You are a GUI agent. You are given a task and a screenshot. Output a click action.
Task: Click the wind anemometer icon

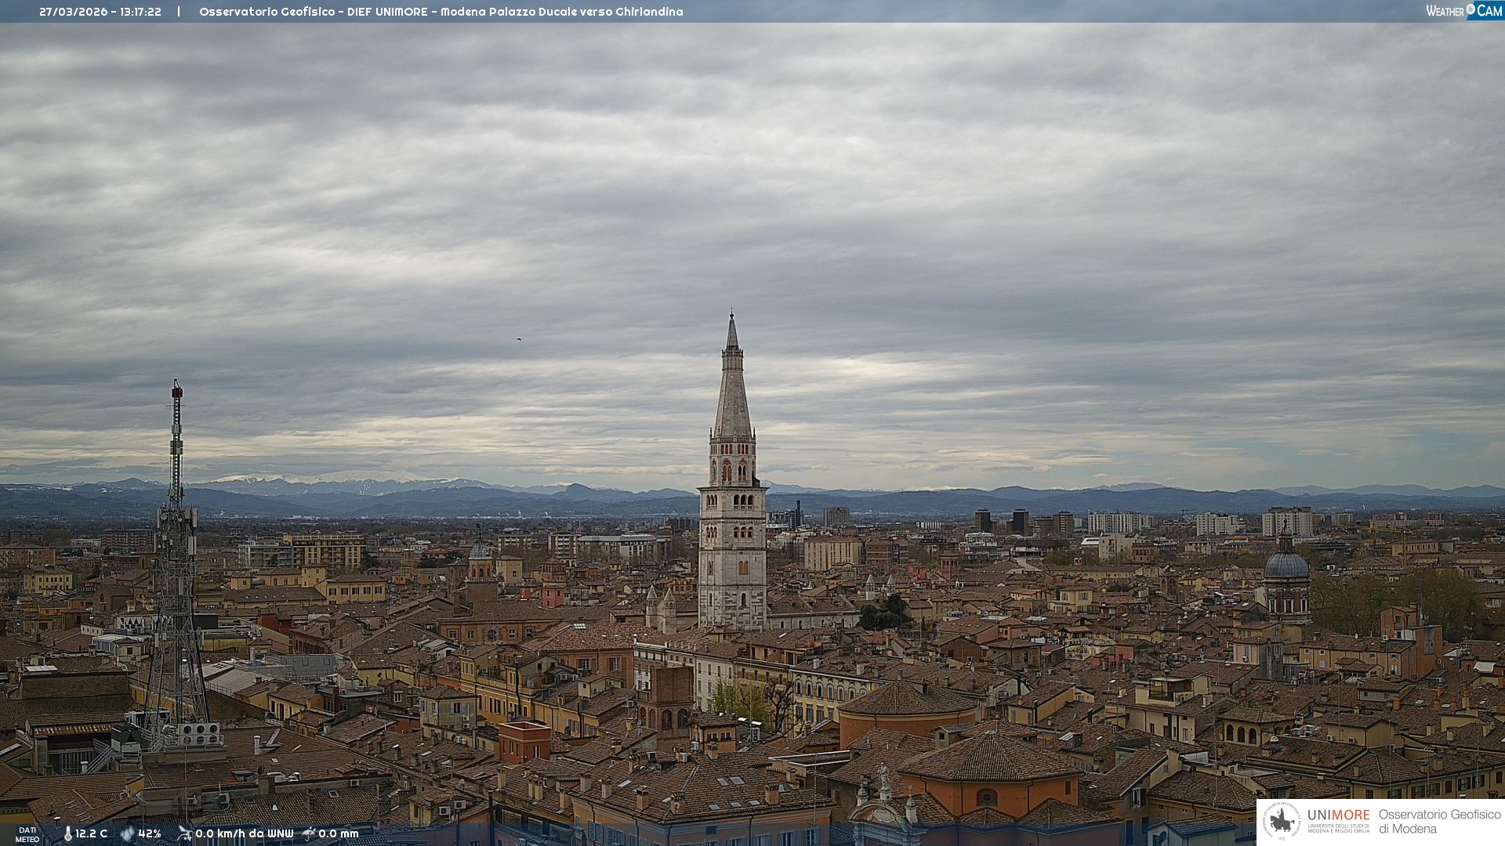pyautogui.click(x=184, y=833)
